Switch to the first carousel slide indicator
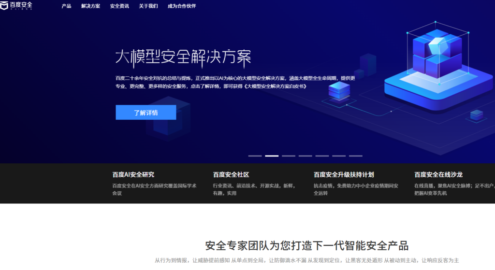Viewport: 495px width, 270px height. click(255, 156)
